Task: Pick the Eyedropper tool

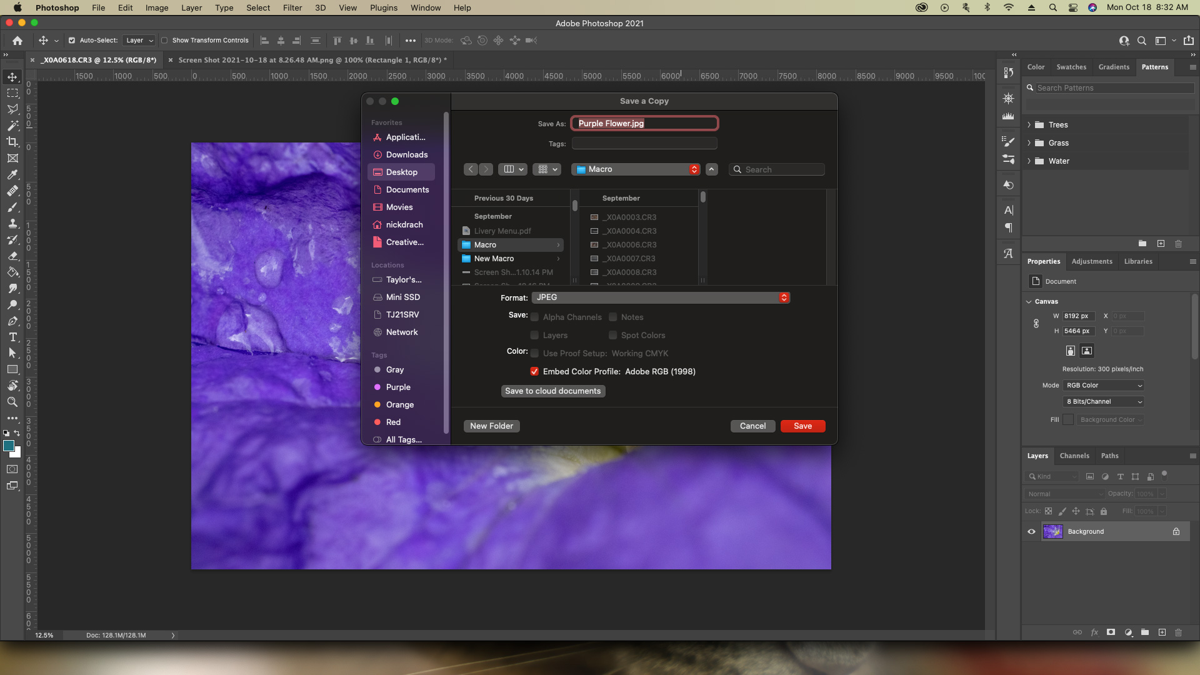Action: pos(12,174)
